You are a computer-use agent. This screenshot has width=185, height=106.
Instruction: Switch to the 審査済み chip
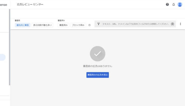[63, 25]
